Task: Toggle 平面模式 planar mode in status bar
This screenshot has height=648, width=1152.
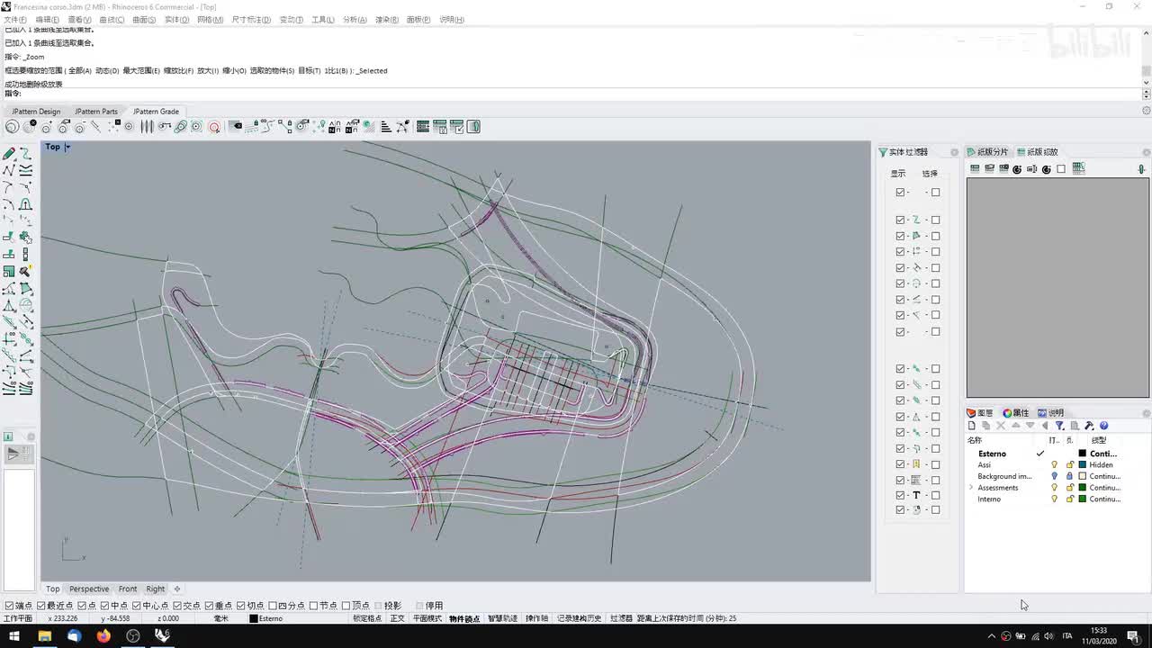Action: [x=427, y=618]
